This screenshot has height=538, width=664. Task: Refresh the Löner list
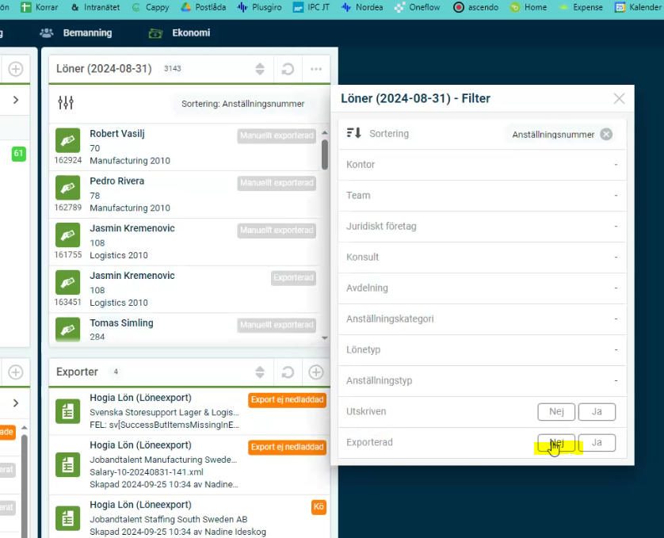tap(288, 69)
